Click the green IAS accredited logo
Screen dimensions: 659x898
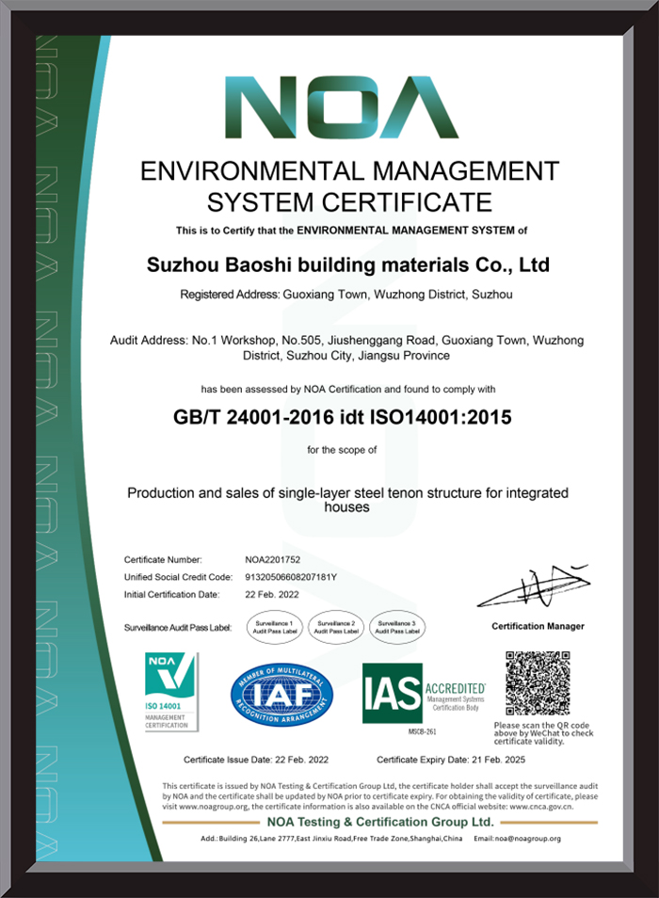coord(424,693)
